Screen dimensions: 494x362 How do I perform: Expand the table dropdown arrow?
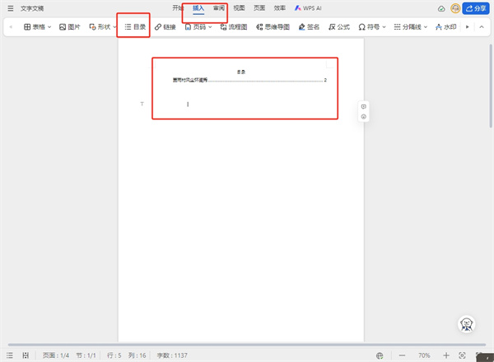[x=49, y=27]
